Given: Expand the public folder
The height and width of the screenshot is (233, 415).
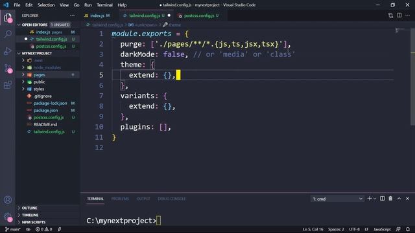Looking at the screenshot, I should point(23,82).
